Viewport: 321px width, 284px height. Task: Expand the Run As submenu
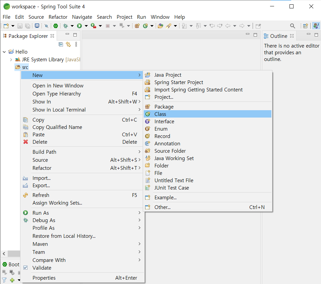82,213
